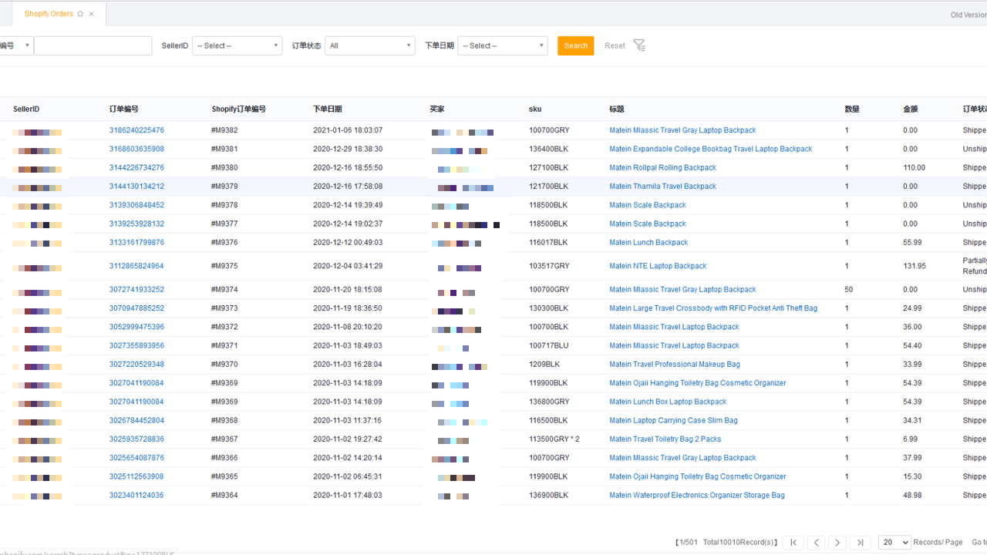987x555 pixels.
Task: Open the 下单日期 select dropdown
Action: [503, 45]
